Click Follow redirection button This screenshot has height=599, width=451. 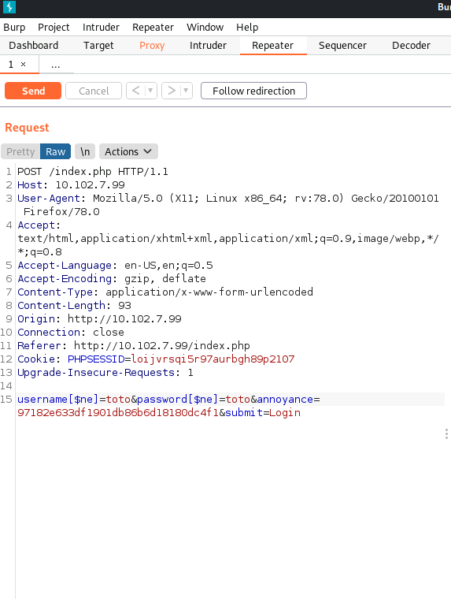[253, 91]
